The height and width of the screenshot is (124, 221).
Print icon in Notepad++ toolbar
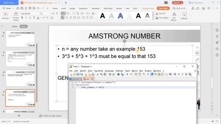tap(93, 74)
